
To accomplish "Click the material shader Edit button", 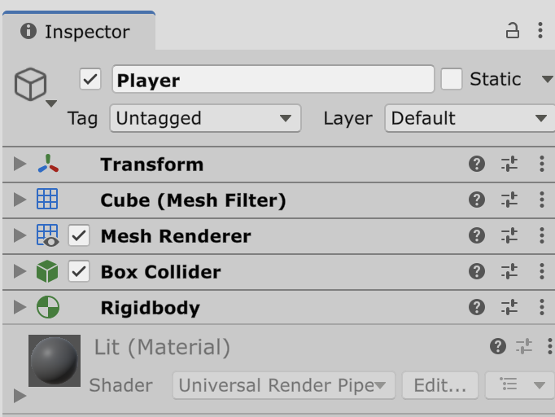I will pos(440,385).
